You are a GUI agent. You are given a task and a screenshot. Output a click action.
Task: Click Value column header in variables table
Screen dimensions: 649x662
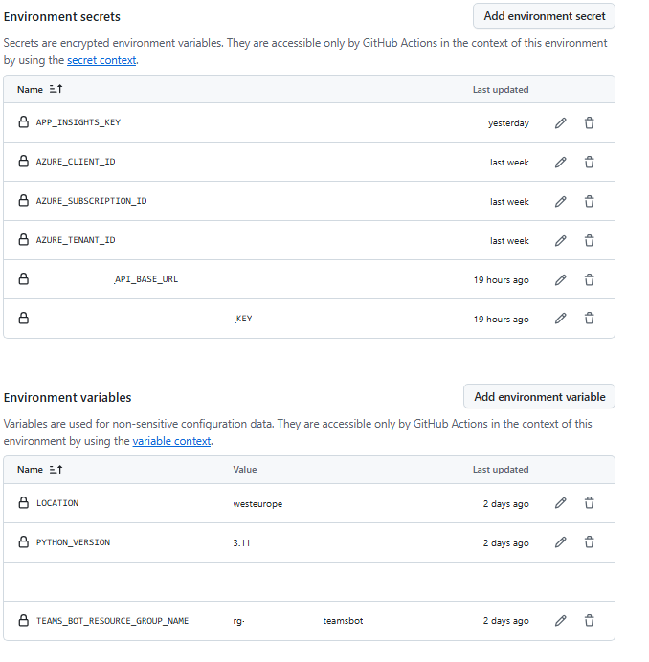point(245,470)
